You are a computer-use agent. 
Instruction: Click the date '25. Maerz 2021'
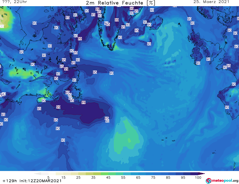click(211, 2)
